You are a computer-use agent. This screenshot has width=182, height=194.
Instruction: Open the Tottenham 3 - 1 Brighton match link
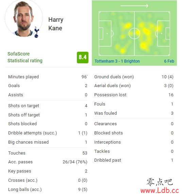pos(117,61)
